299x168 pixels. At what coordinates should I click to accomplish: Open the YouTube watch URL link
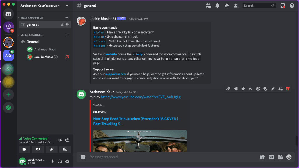pos(141,97)
